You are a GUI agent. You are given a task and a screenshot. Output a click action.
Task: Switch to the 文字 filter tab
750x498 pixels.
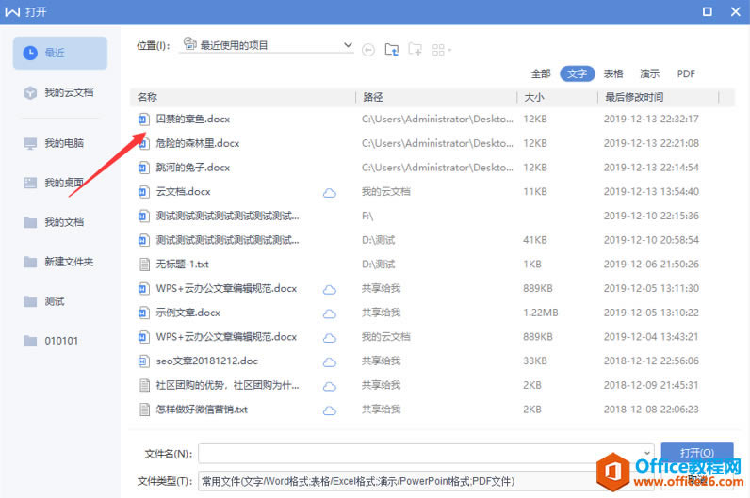(577, 73)
